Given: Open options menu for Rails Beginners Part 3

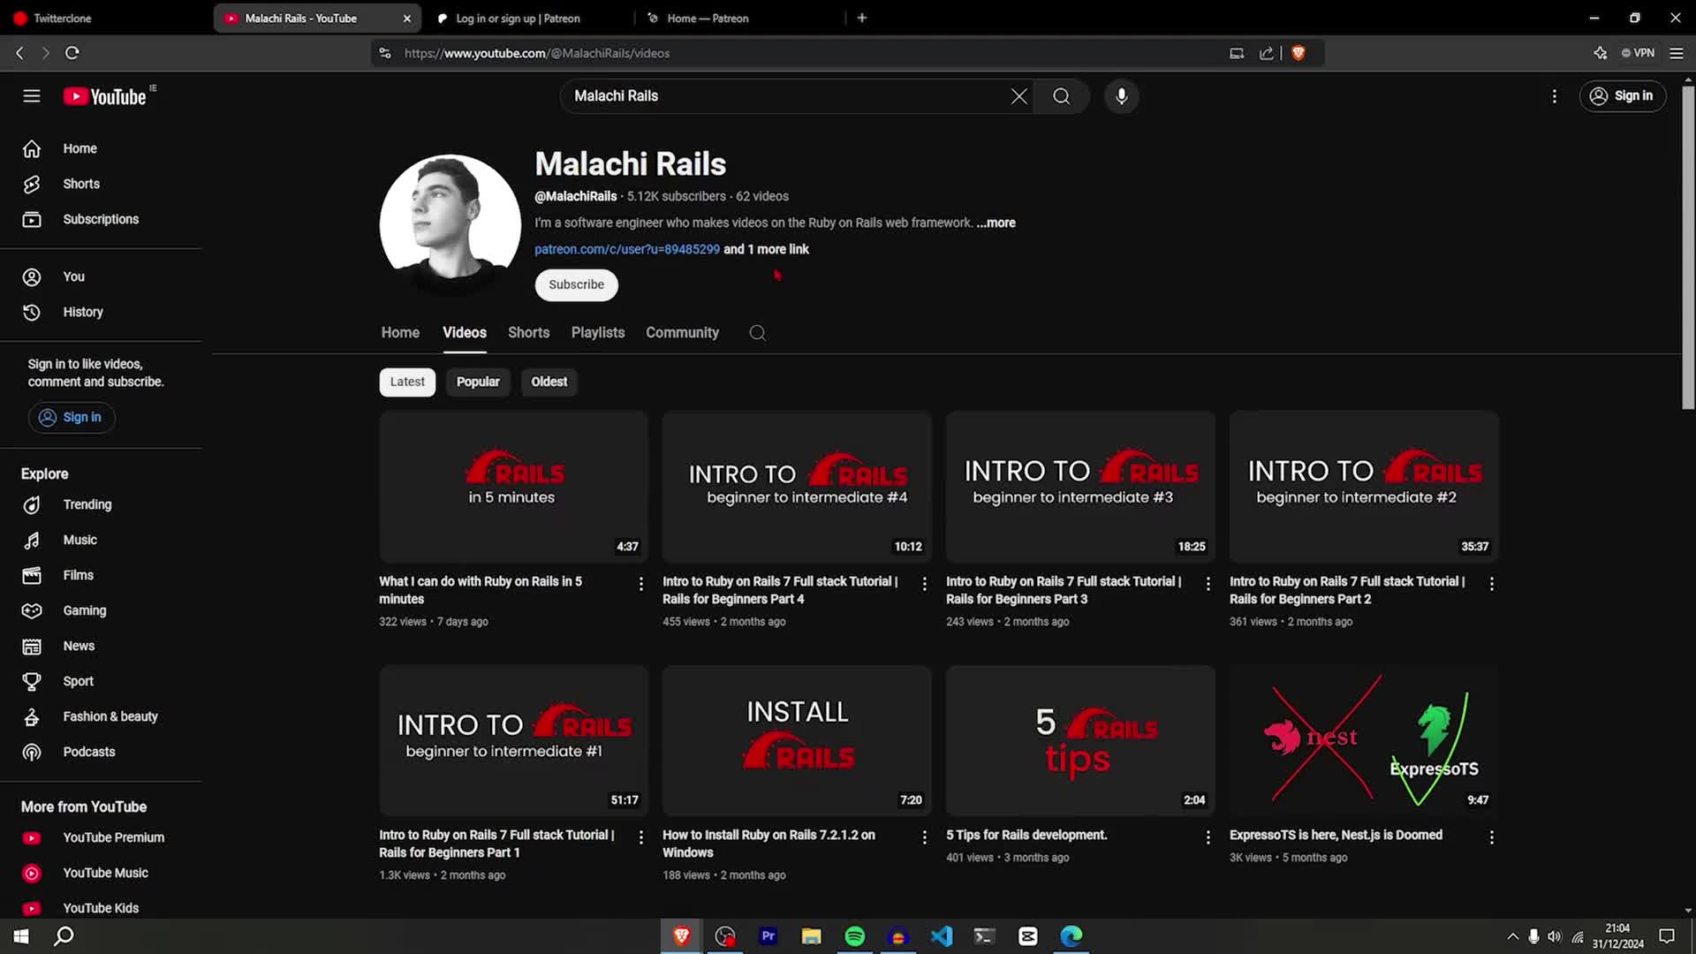Looking at the screenshot, I should tap(1208, 584).
